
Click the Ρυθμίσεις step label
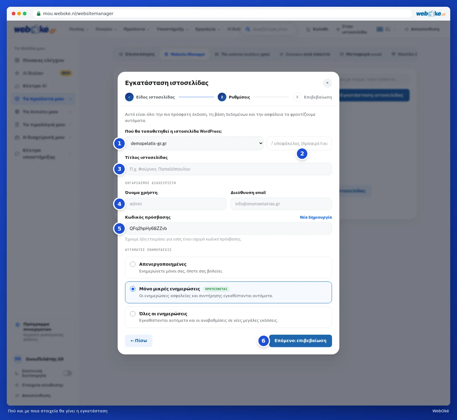[x=239, y=97]
